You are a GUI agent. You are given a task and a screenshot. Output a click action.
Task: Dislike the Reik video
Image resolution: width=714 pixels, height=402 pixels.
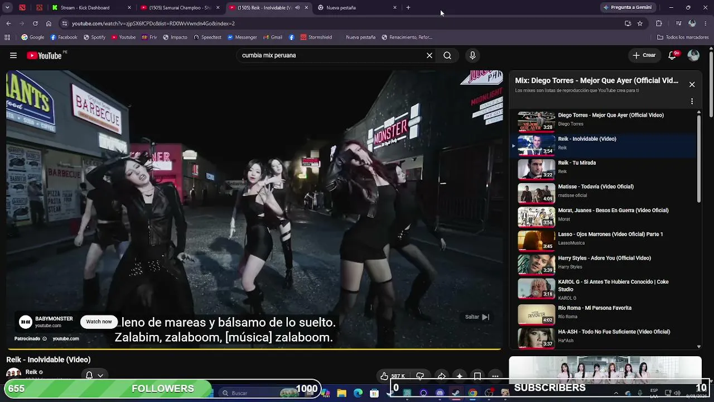click(420, 376)
